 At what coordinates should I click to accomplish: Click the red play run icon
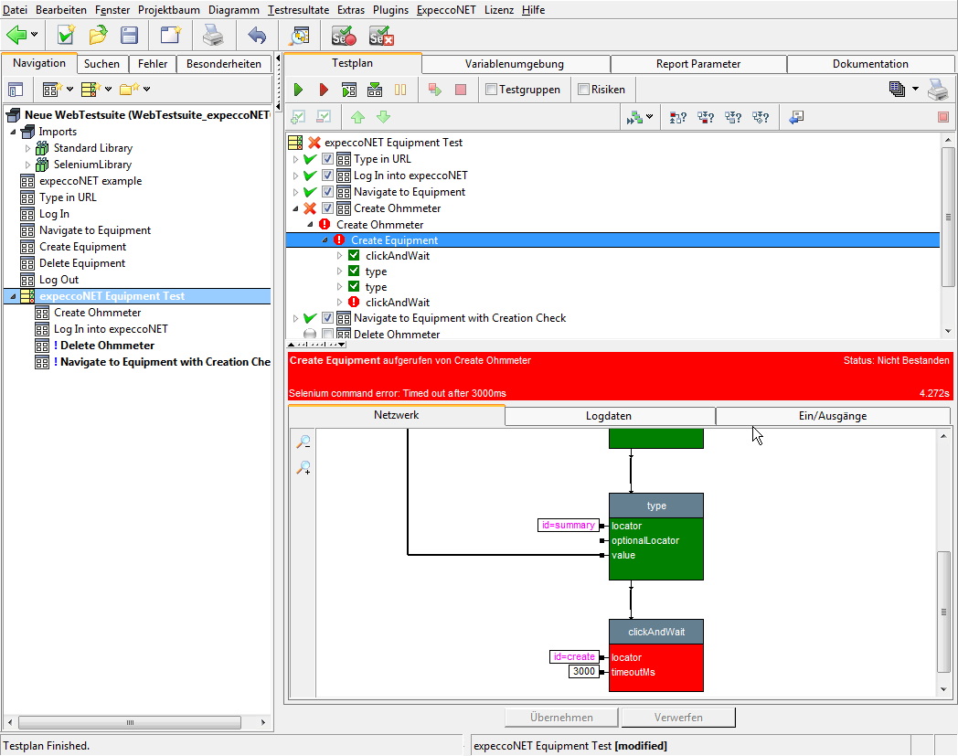[324, 90]
